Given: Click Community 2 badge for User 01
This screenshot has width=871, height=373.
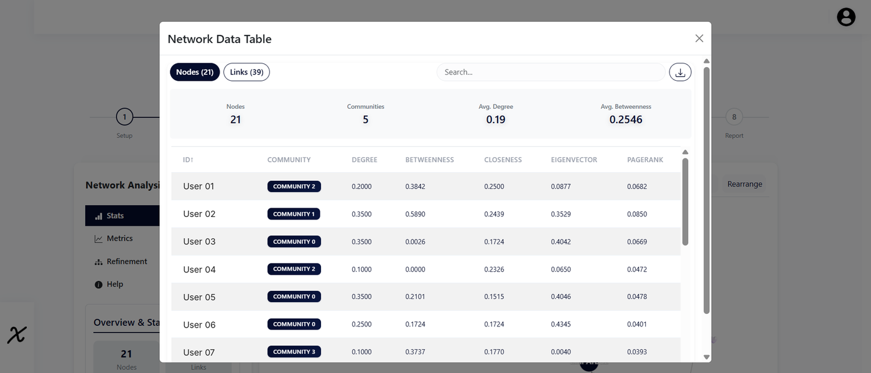Looking at the screenshot, I should [x=294, y=186].
